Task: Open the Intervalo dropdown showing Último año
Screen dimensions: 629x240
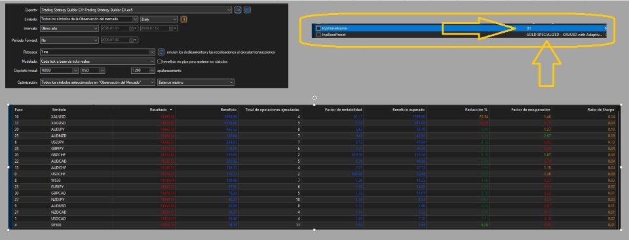Action: (x=69, y=29)
